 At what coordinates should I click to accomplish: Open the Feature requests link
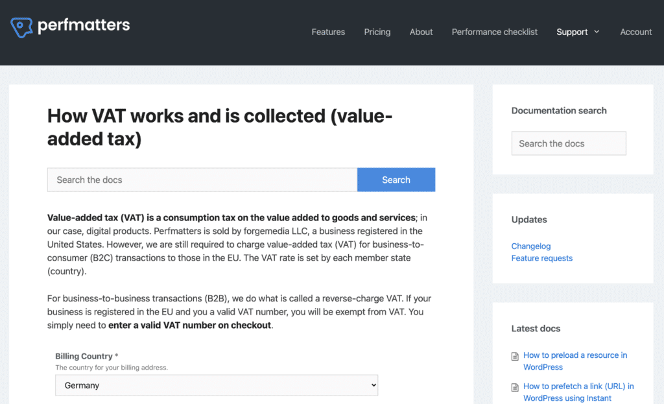pos(541,258)
